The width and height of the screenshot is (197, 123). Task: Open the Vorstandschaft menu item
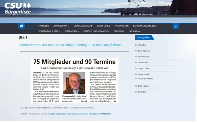click(83, 26)
